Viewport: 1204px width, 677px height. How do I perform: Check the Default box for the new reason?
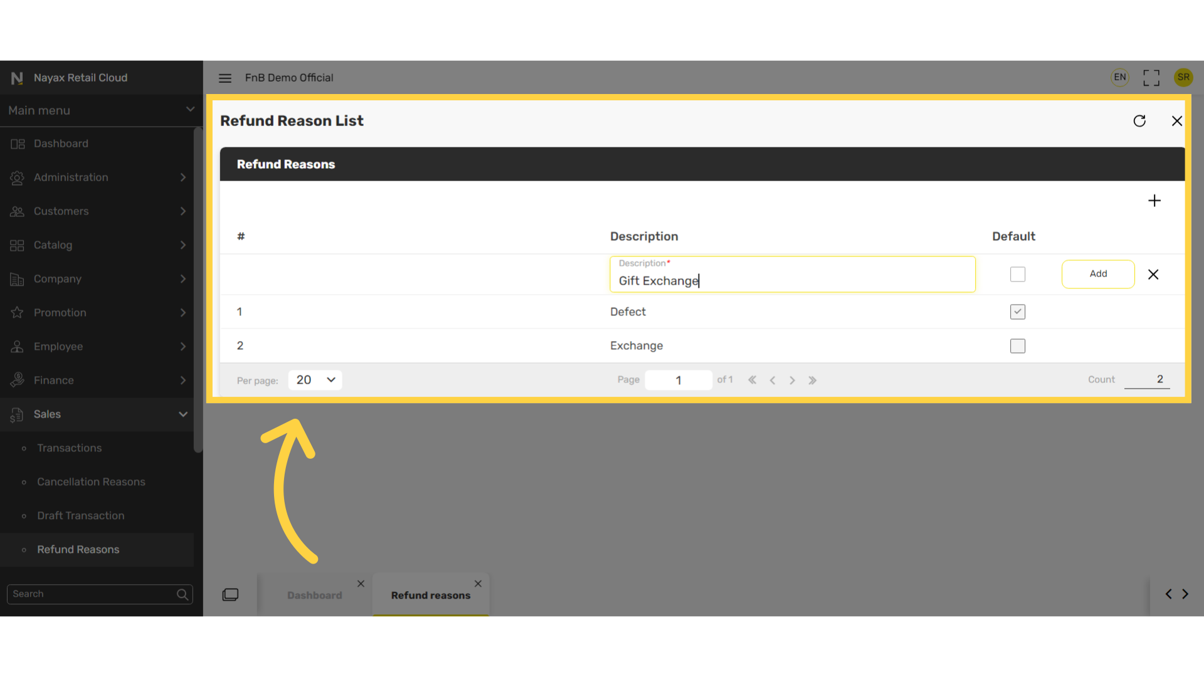(x=1018, y=275)
